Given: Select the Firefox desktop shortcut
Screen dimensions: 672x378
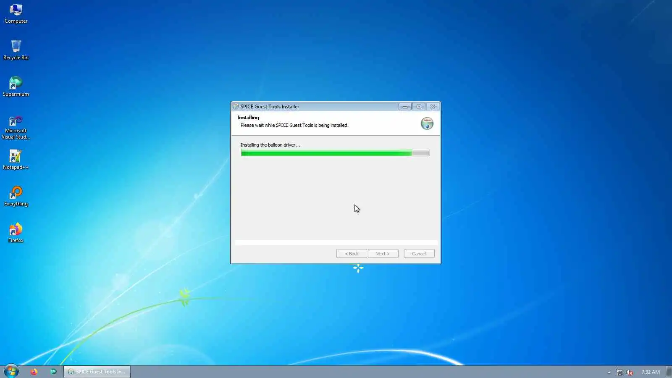Looking at the screenshot, I should point(16,233).
